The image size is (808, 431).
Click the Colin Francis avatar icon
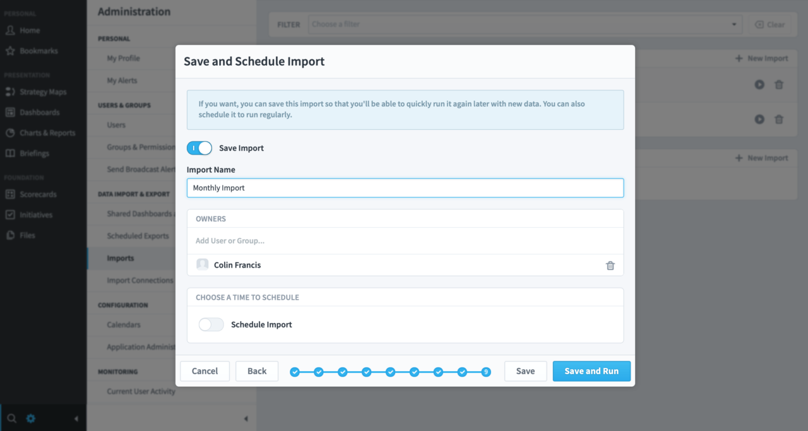pos(203,265)
